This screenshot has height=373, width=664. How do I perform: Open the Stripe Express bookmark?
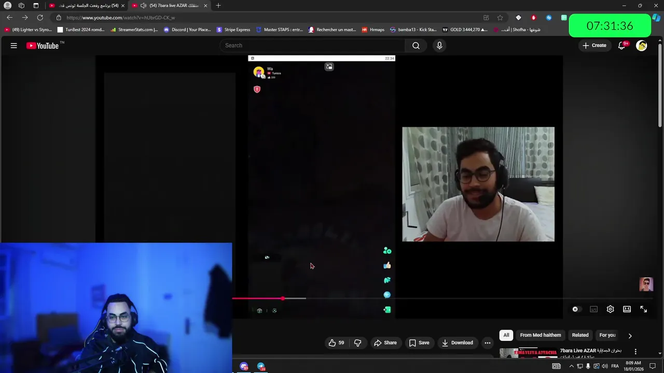(233, 30)
